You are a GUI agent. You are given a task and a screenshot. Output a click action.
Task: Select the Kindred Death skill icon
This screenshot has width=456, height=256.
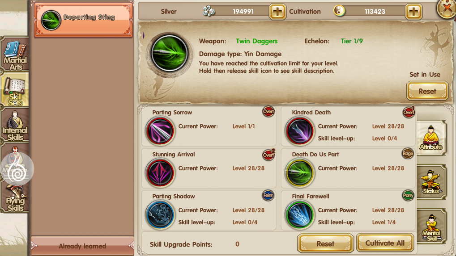(299, 131)
